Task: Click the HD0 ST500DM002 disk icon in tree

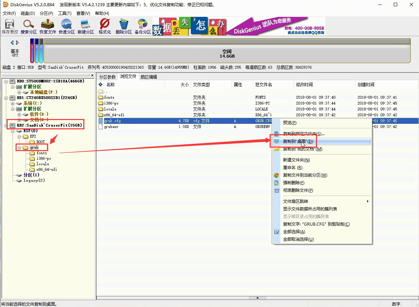Action: (x=12, y=81)
